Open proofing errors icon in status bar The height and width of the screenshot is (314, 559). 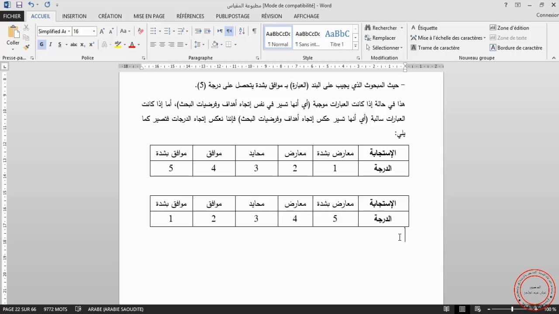tap(78, 309)
